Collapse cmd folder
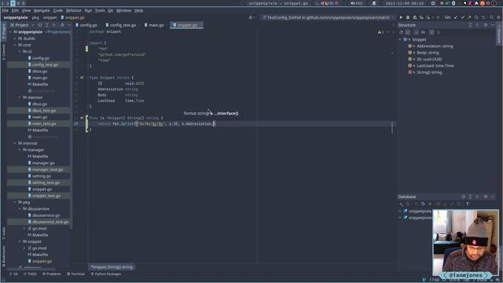503x283 pixels. coord(15,45)
